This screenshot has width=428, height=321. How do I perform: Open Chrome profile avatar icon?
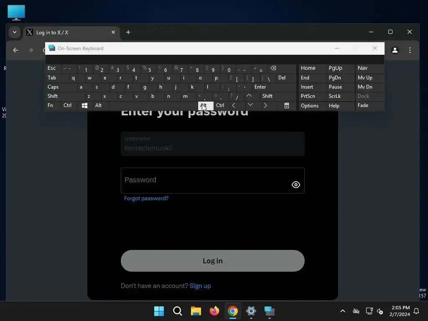coord(395,50)
